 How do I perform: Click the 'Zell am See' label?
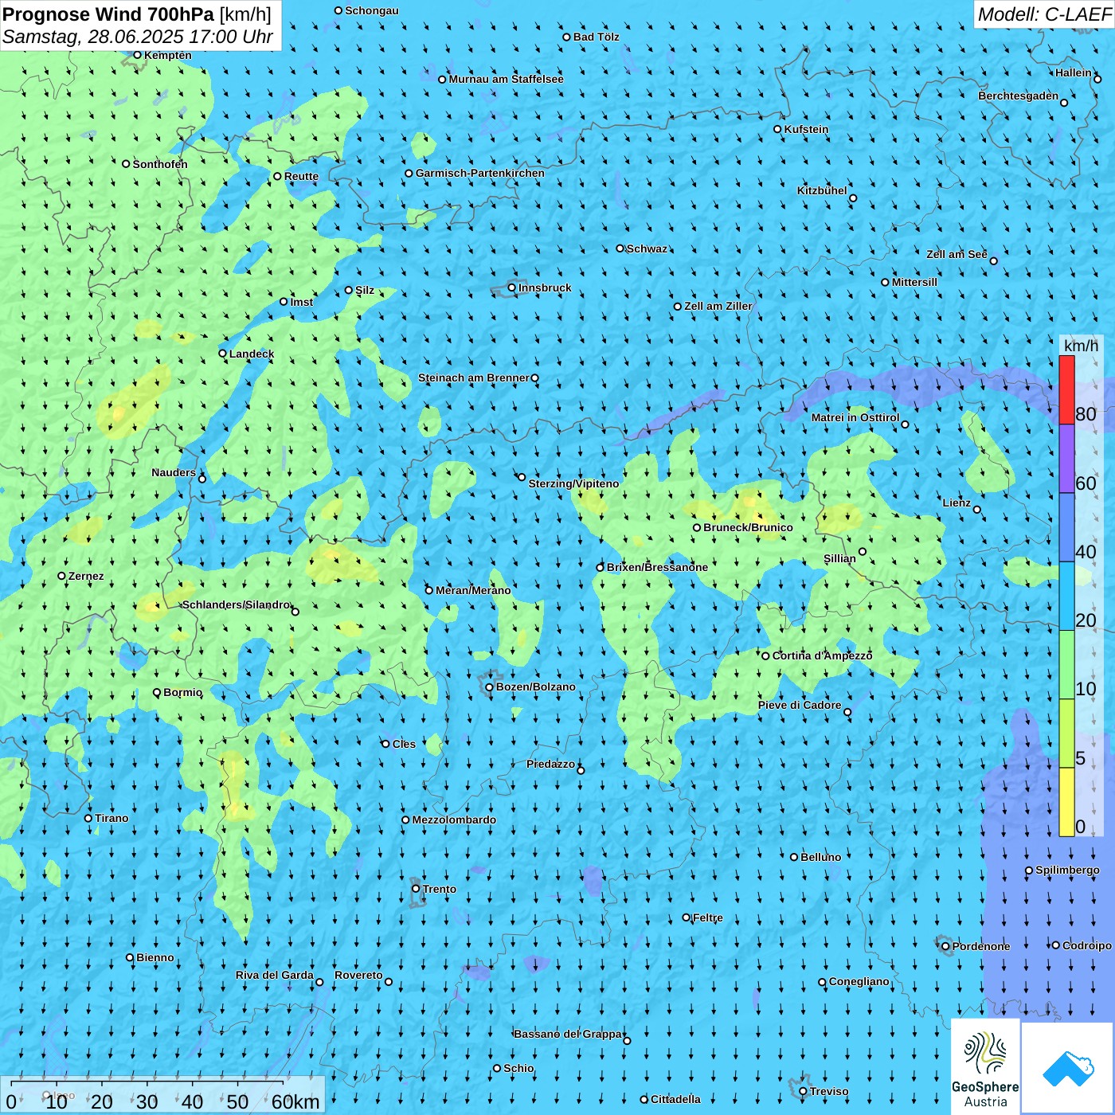(x=957, y=254)
